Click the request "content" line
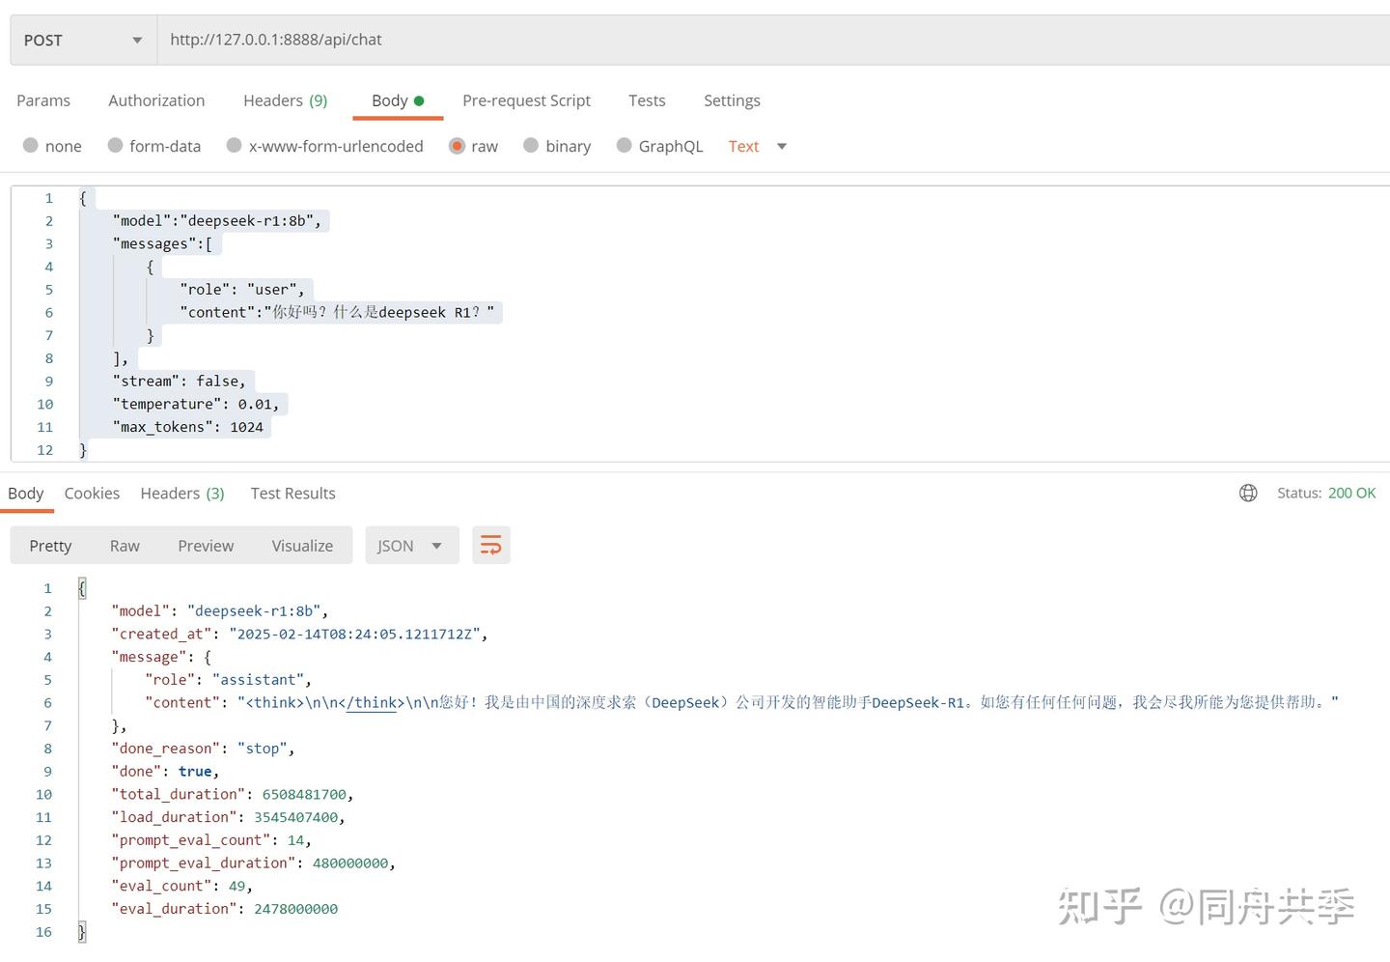Viewport: 1390px width, 962px height. pos(337,313)
